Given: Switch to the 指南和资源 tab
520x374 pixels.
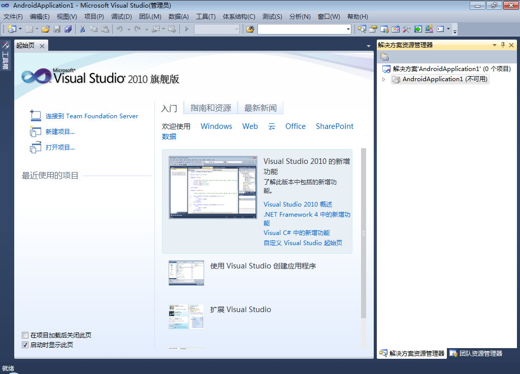Looking at the screenshot, I should 211,108.
